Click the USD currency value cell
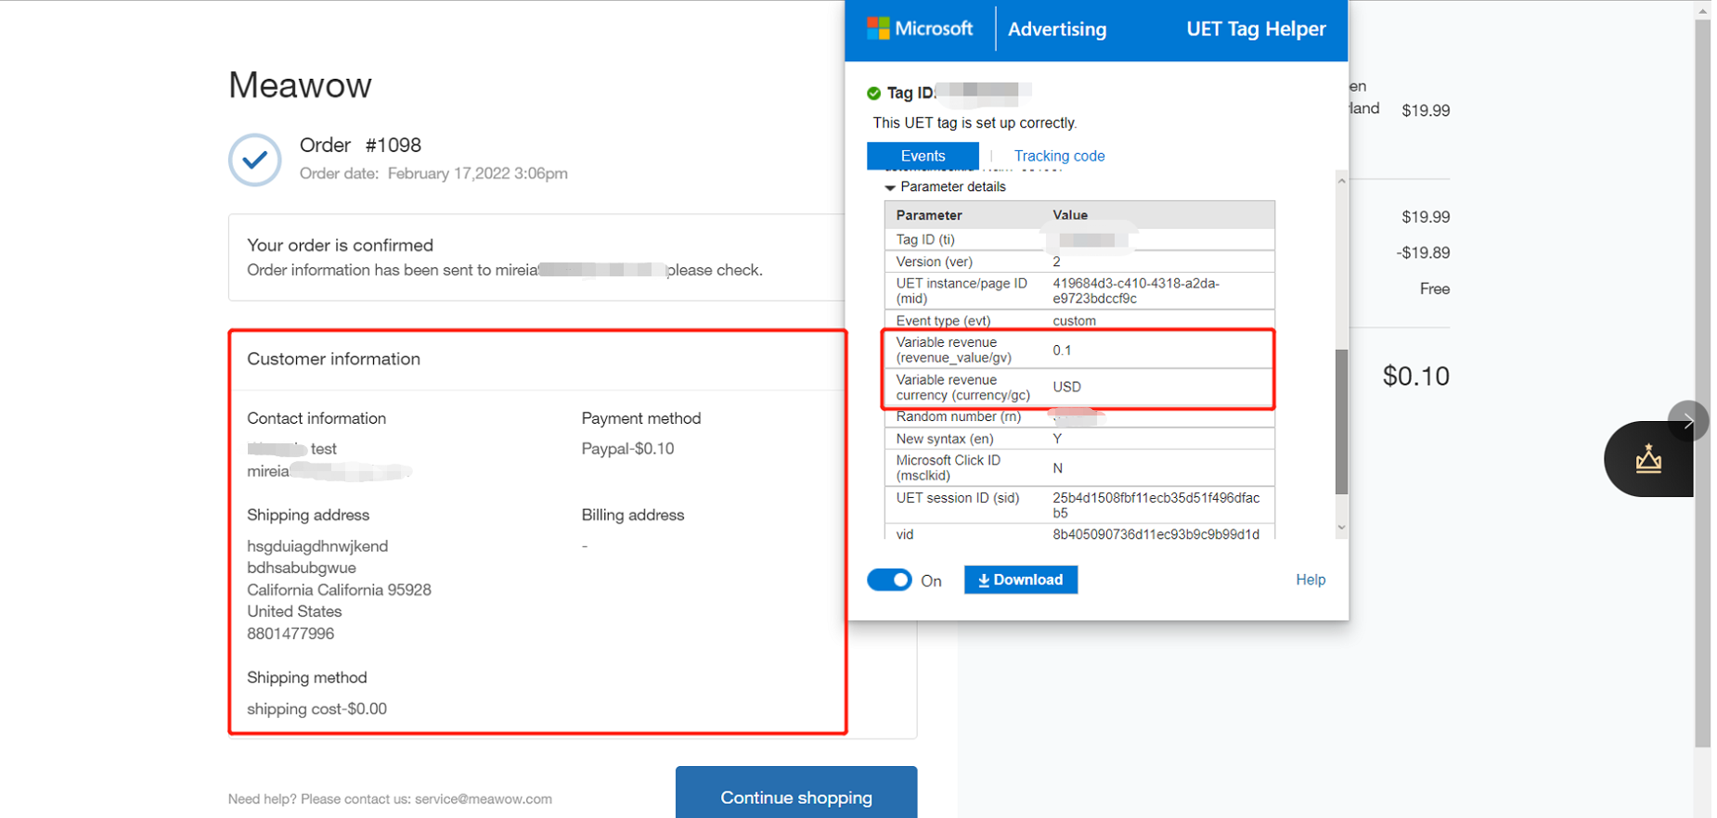 point(1066,387)
